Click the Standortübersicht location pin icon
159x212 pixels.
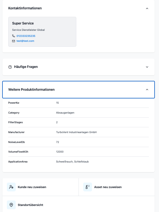point(11,205)
